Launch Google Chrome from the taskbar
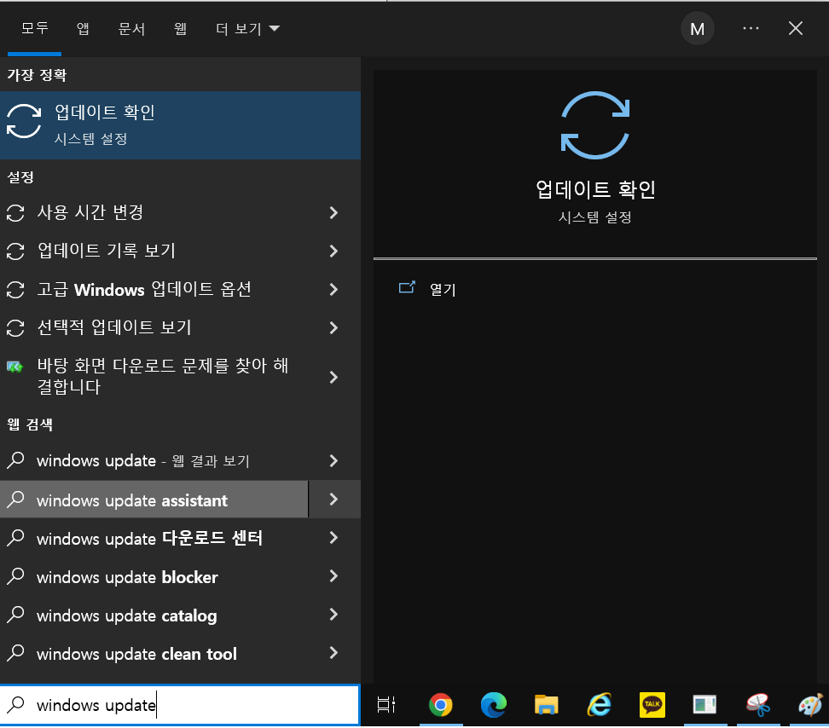This screenshot has width=829, height=728. click(x=440, y=705)
